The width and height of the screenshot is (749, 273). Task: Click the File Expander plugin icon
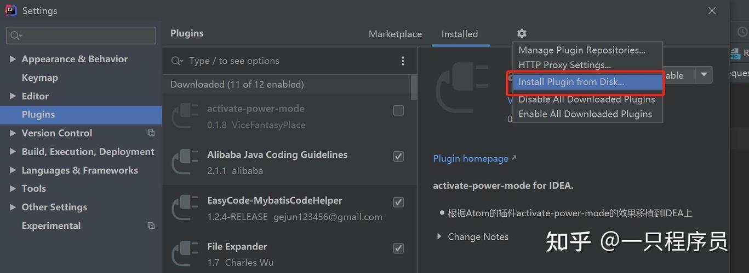185,254
